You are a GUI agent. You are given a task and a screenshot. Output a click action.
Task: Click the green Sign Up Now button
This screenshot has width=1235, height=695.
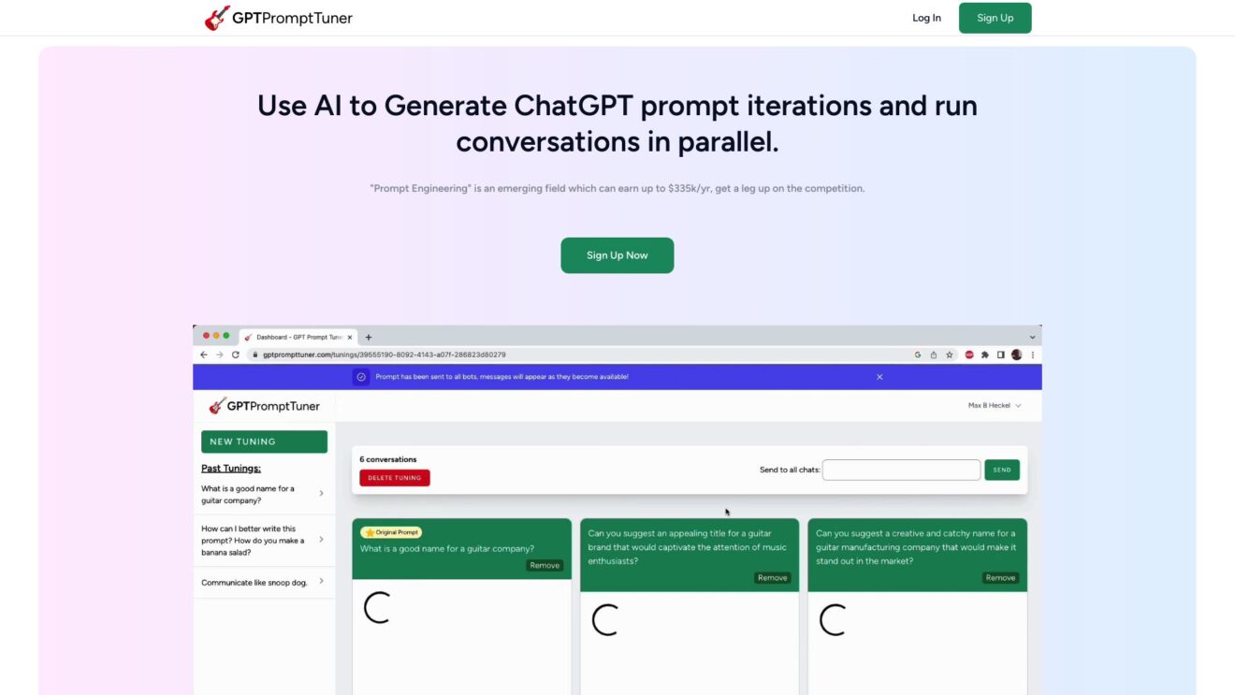617,254
